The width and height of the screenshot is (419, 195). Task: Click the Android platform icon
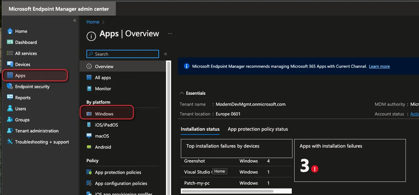click(x=89, y=147)
